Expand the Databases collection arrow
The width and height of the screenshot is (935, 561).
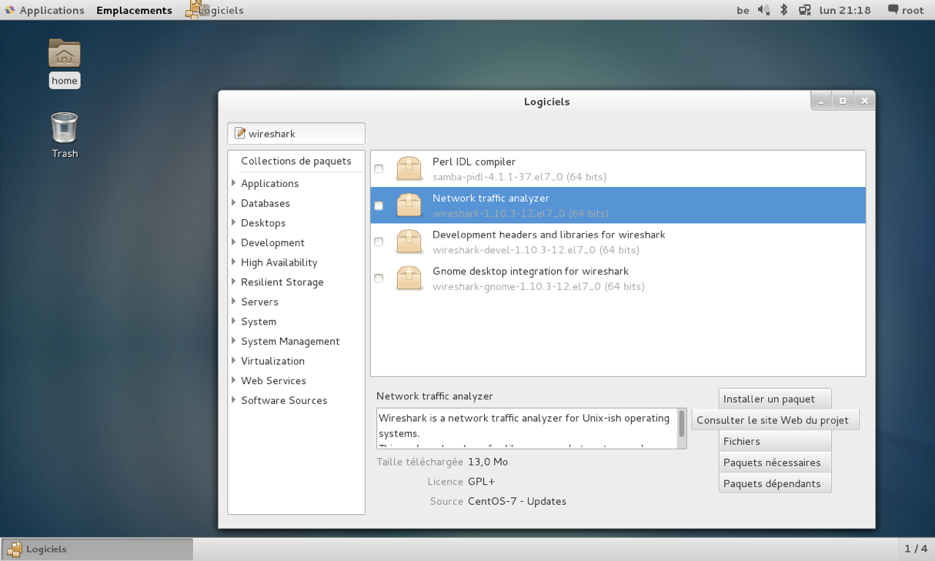point(234,203)
